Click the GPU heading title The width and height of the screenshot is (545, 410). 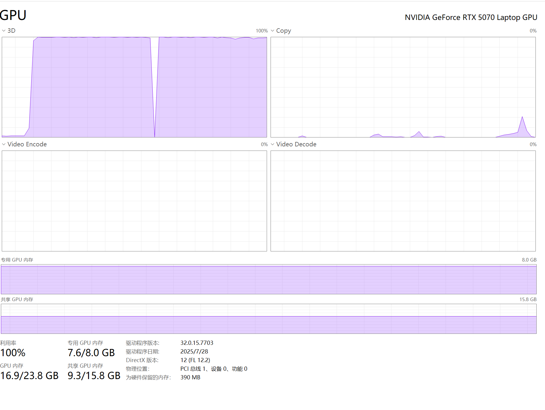tap(13, 15)
